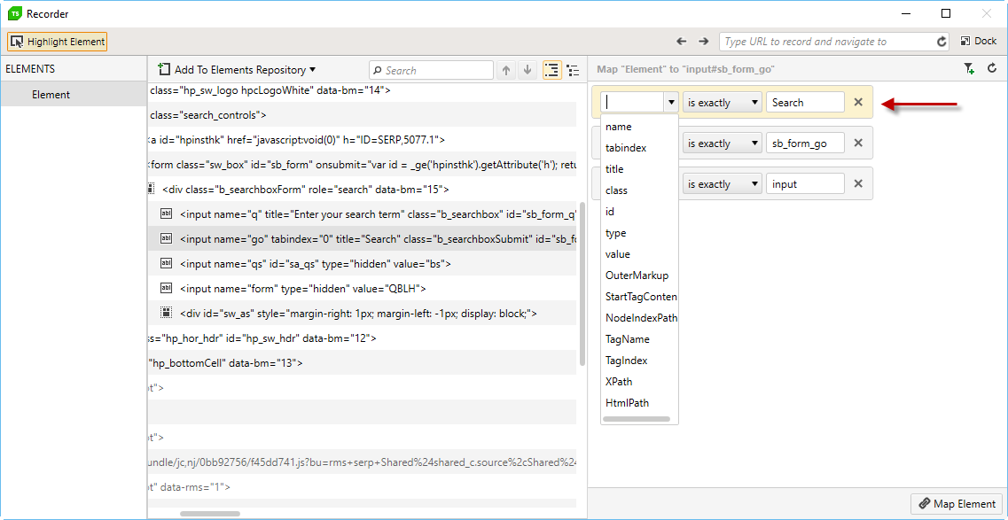This screenshot has width=1008, height=520.
Task: Toggle the Highlight Element button
Action: [x=58, y=42]
